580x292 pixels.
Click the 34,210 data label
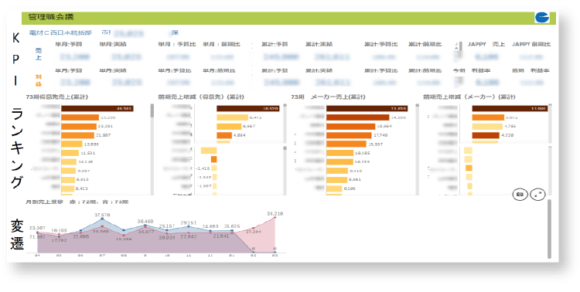coord(275,214)
